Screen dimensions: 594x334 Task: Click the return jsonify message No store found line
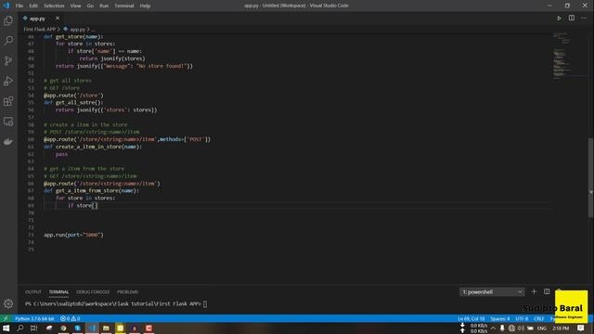coord(123,66)
